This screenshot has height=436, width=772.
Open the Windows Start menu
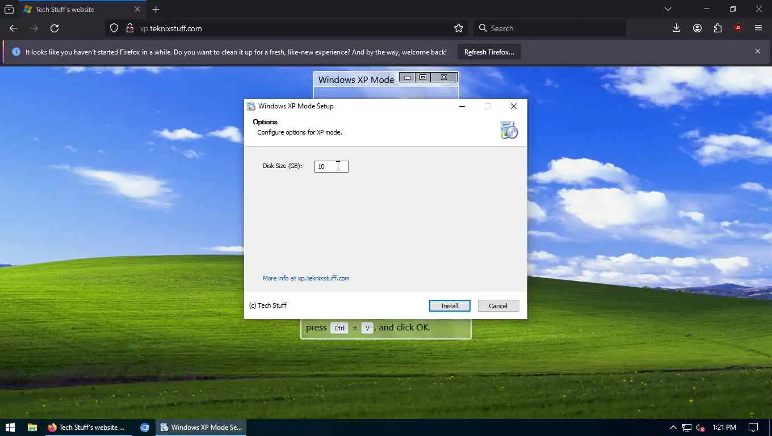(10, 427)
